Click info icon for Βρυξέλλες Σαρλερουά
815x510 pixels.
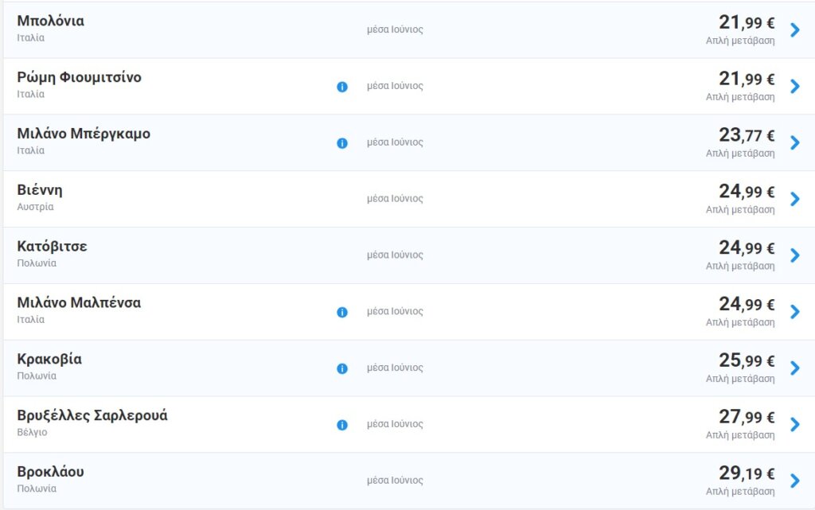click(342, 426)
